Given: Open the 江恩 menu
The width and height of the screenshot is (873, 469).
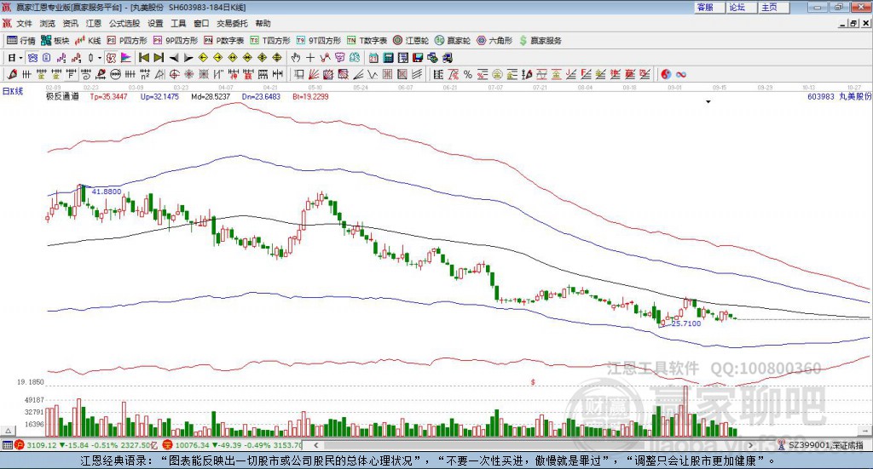Looking at the screenshot, I should [94, 23].
